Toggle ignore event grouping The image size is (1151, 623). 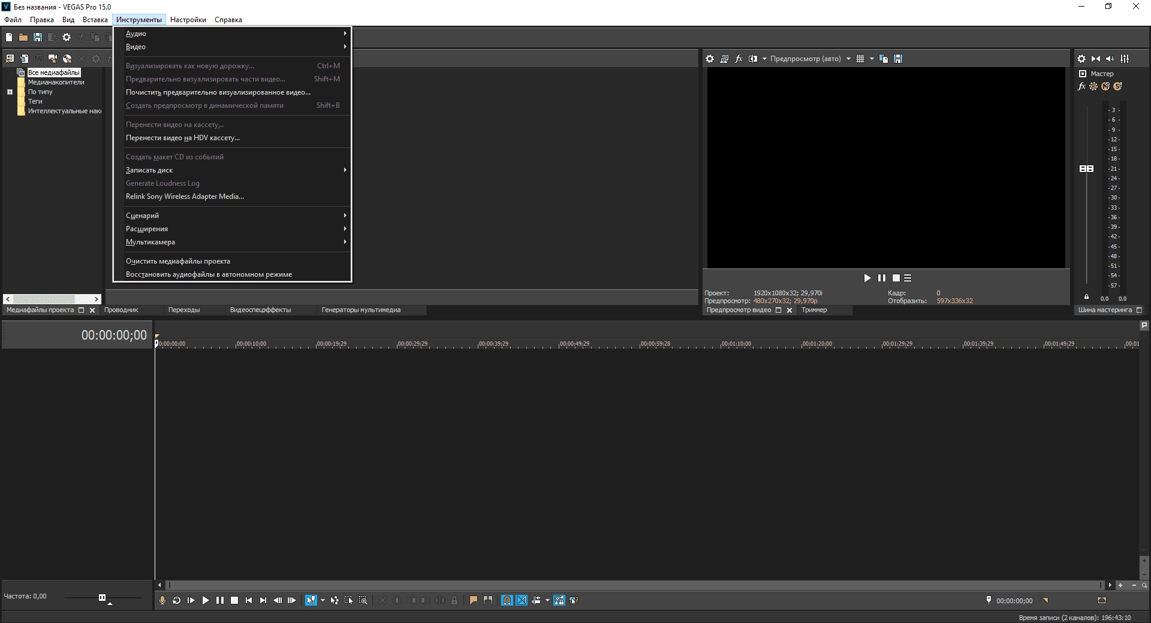click(x=574, y=600)
